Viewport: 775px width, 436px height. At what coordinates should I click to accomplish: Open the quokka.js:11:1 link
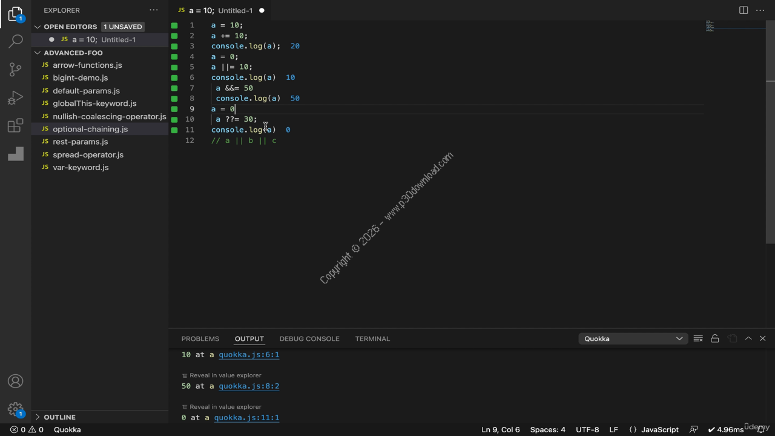(x=246, y=417)
